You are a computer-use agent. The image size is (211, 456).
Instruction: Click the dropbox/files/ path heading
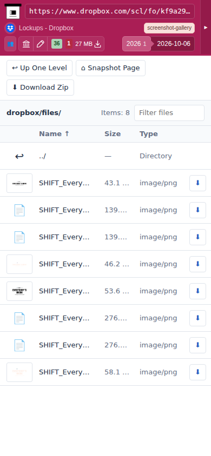(x=34, y=113)
